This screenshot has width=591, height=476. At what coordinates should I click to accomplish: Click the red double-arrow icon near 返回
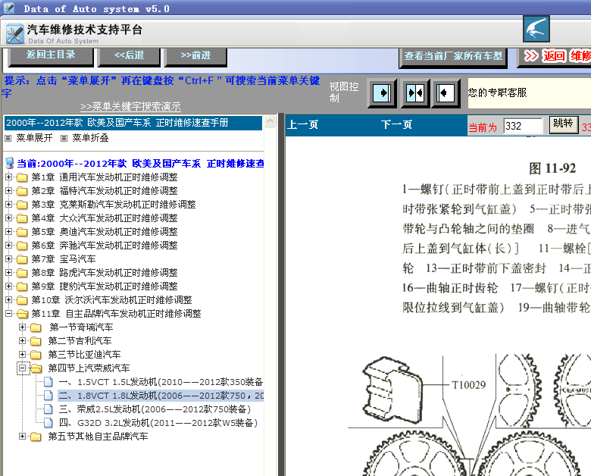point(531,56)
